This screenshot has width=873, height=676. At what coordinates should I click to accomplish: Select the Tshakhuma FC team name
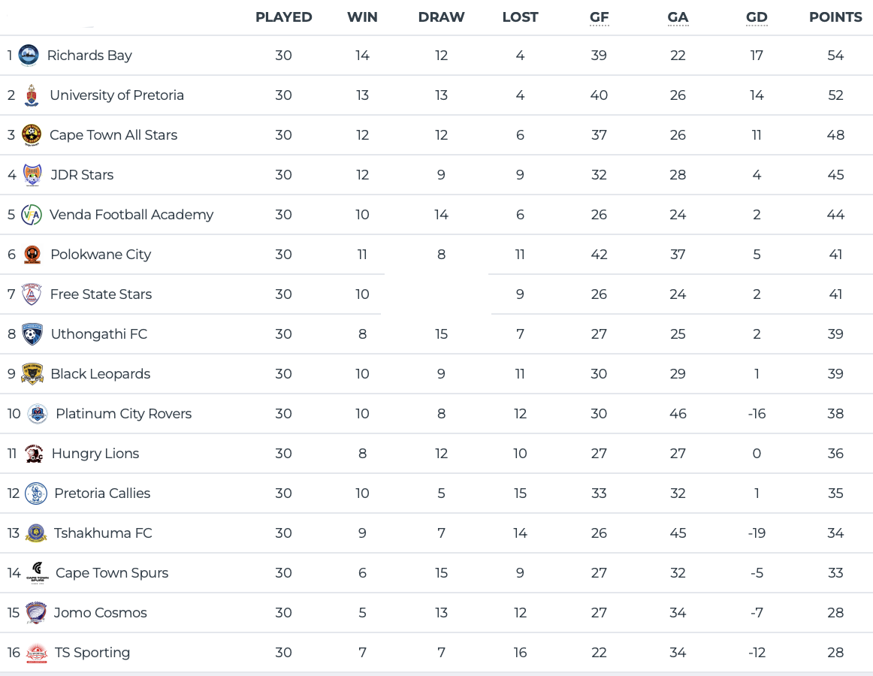103,533
